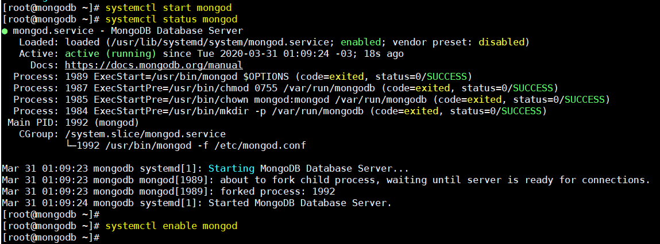Click SUCCESS on the chmod 0755 process line

tap(532, 88)
